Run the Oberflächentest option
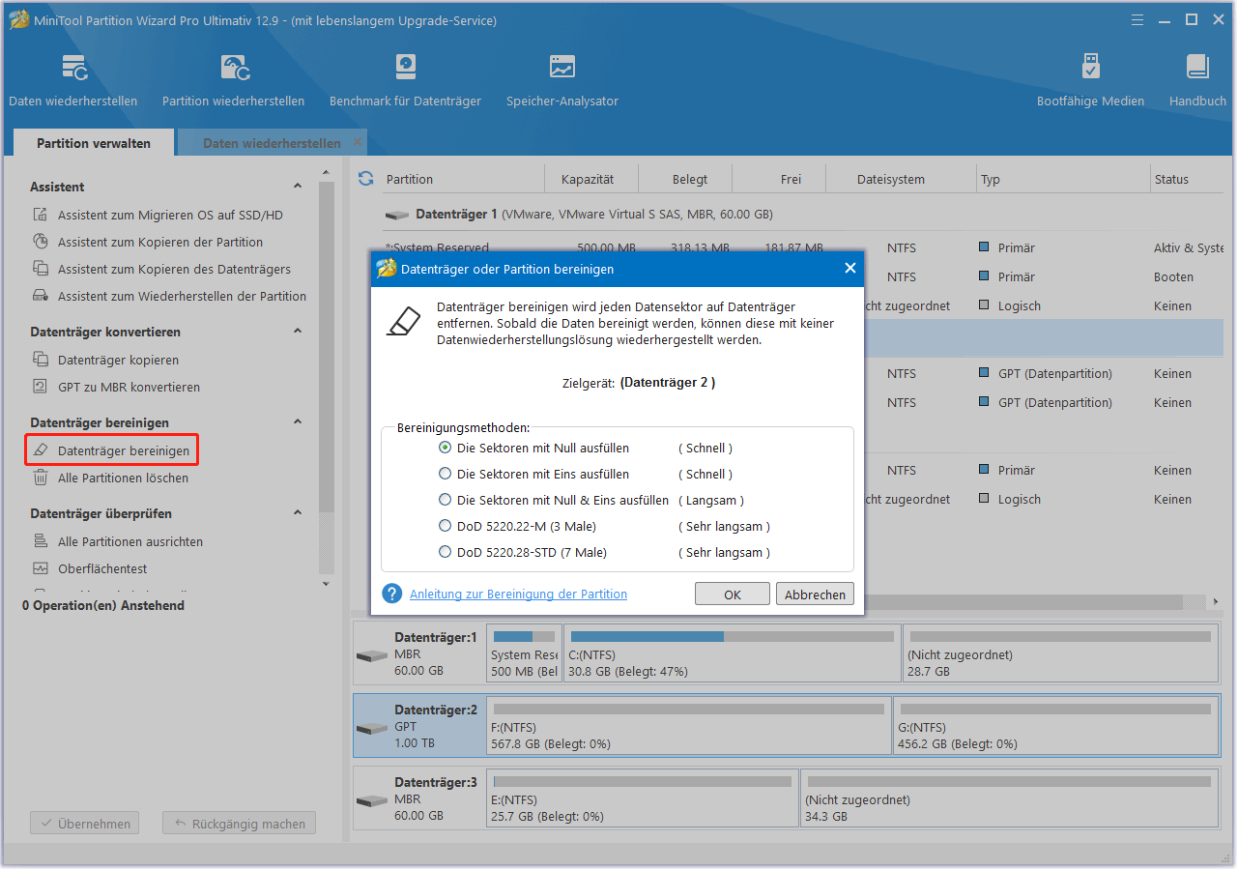1238x870 pixels. 102,569
